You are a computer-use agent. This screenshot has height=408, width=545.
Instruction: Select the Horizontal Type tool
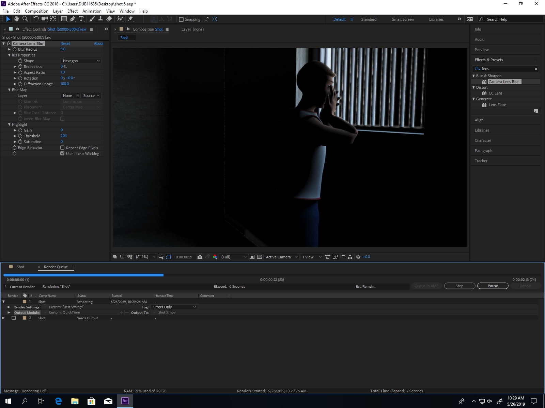[x=81, y=19]
